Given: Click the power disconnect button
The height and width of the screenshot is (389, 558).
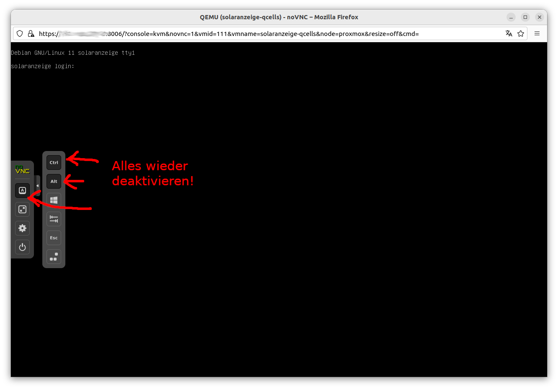Looking at the screenshot, I should point(23,247).
